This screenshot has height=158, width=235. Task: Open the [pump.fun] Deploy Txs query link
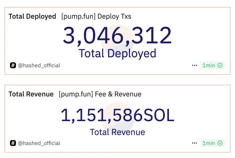click(x=96, y=16)
